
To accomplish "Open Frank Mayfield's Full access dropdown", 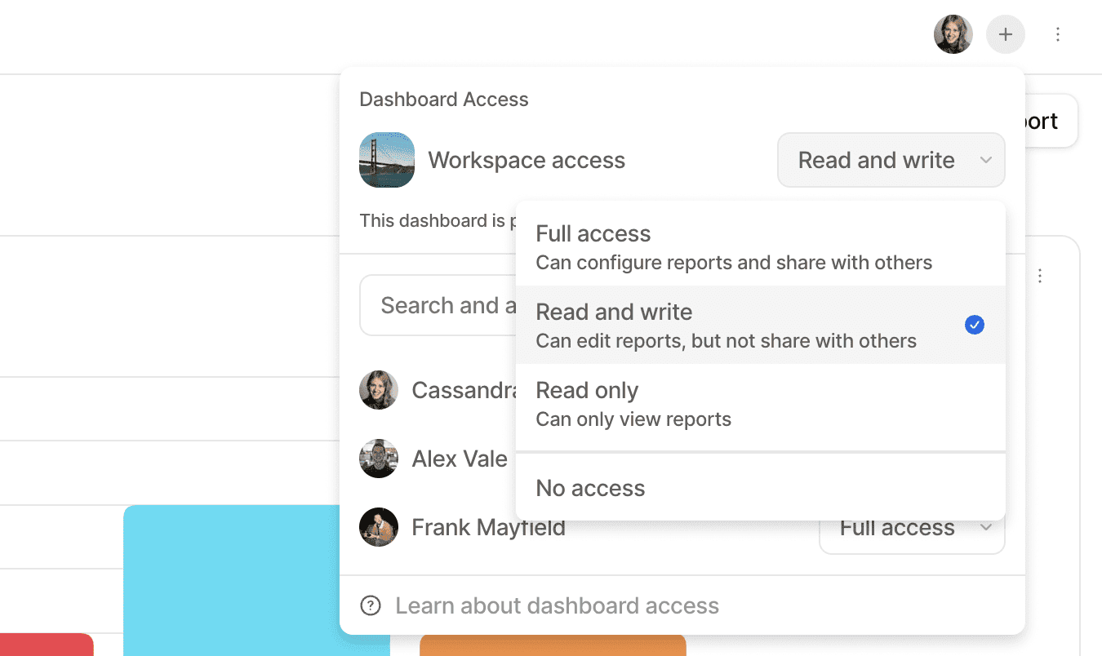I will click(912, 527).
